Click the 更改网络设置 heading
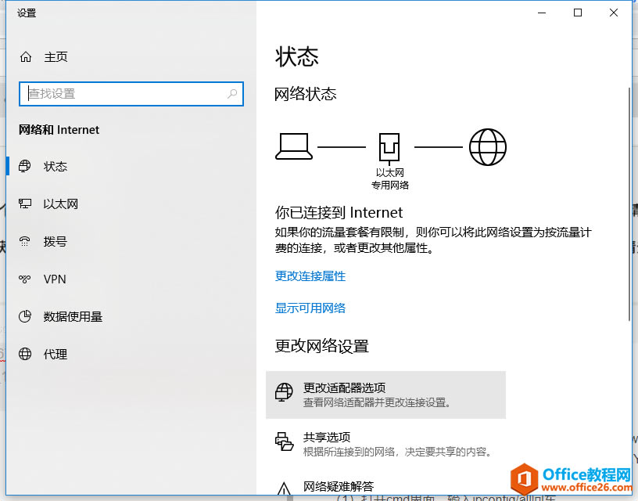The height and width of the screenshot is (501, 638). pyautogui.click(x=321, y=346)
